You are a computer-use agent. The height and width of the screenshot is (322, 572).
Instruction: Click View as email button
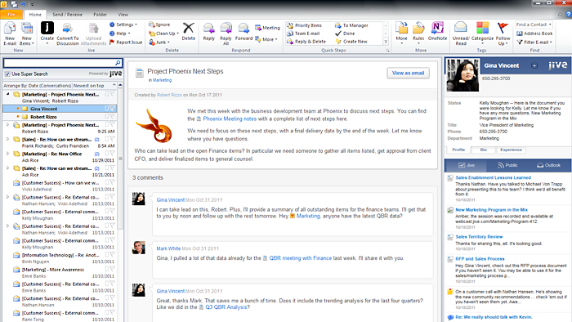pyautogui.click(x=408, y=73)
